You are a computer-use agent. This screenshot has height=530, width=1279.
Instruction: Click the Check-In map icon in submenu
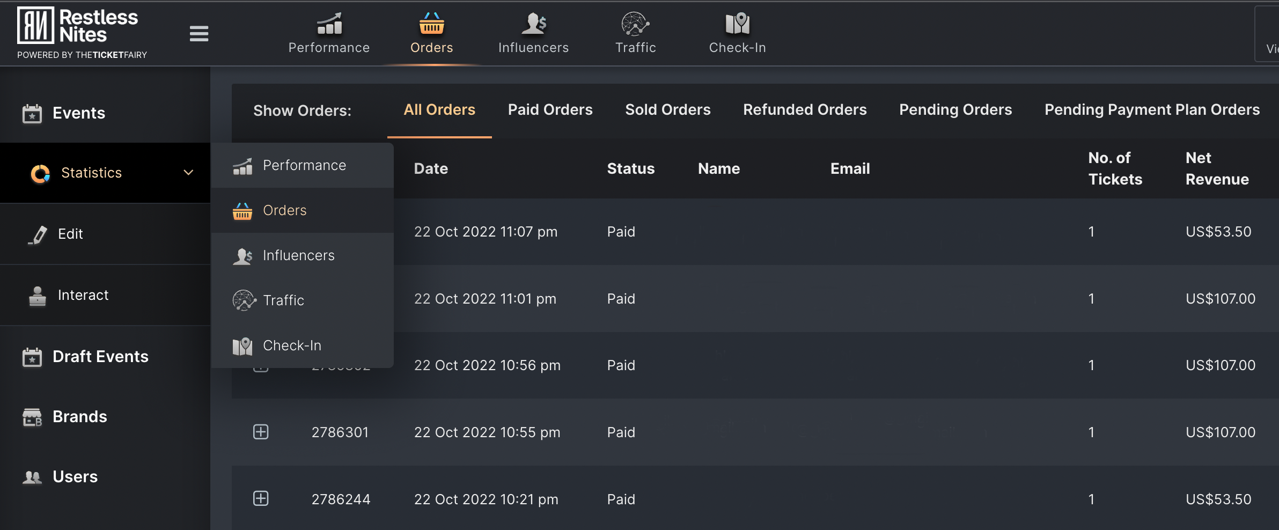coord(242,346)
